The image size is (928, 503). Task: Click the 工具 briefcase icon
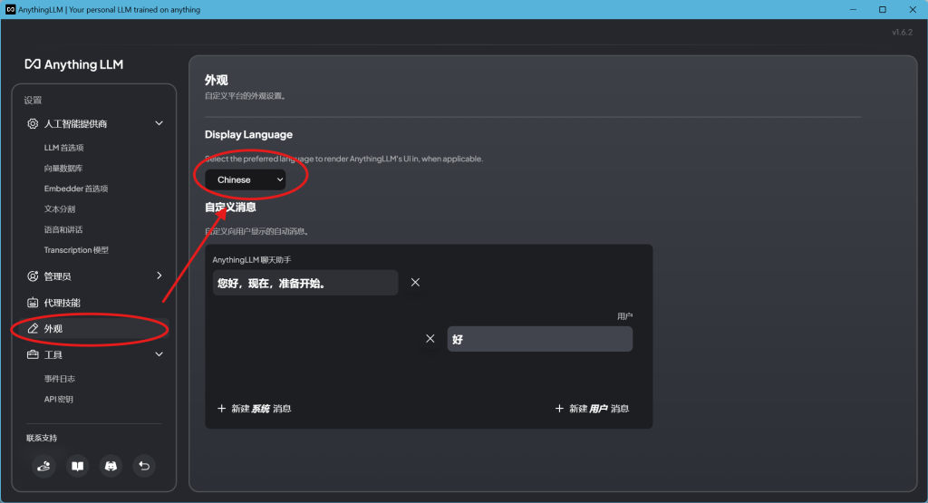(x=33, y=354)
